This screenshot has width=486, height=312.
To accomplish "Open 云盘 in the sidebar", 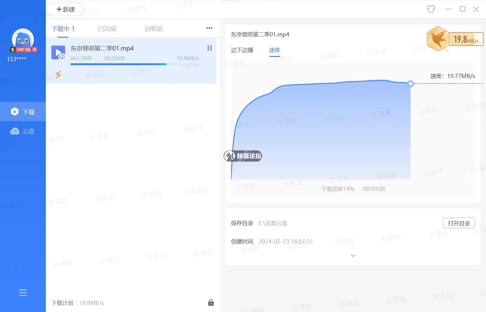I will pyautogui.click(x=23, y=131).
